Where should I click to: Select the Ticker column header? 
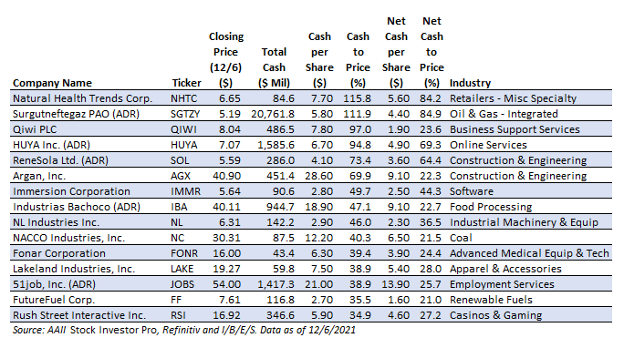(x=186, y=83)
